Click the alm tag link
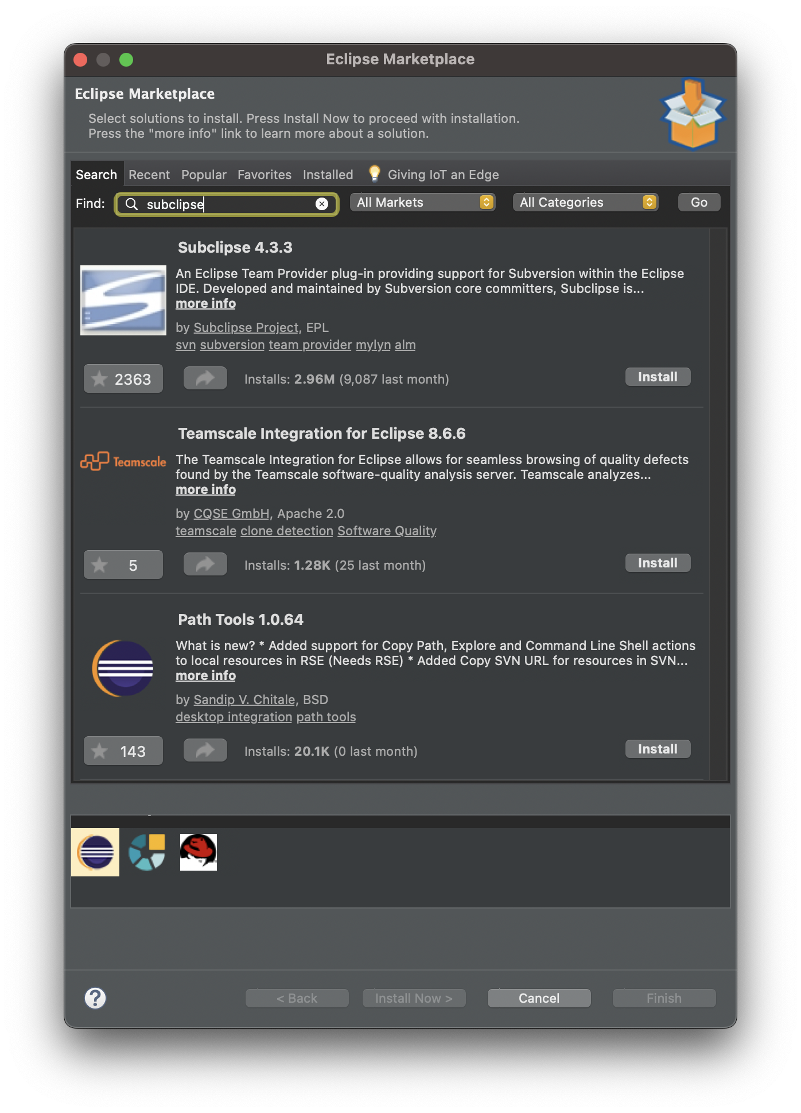This screenshot has width=801, height=1113. [405, 345]
